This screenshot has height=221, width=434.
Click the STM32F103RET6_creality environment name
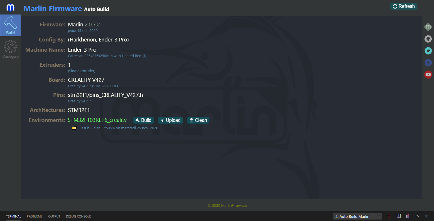click(x=97, y=120)
